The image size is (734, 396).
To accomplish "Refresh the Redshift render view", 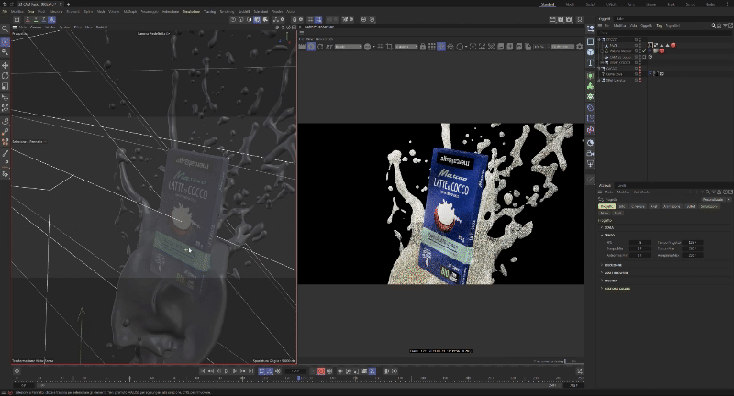I will pyautogui.click(x=320, y=47).
